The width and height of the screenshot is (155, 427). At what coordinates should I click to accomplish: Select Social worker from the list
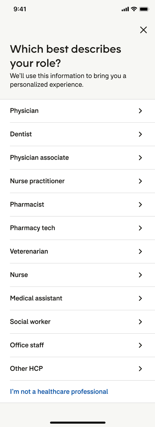(30, 322)
